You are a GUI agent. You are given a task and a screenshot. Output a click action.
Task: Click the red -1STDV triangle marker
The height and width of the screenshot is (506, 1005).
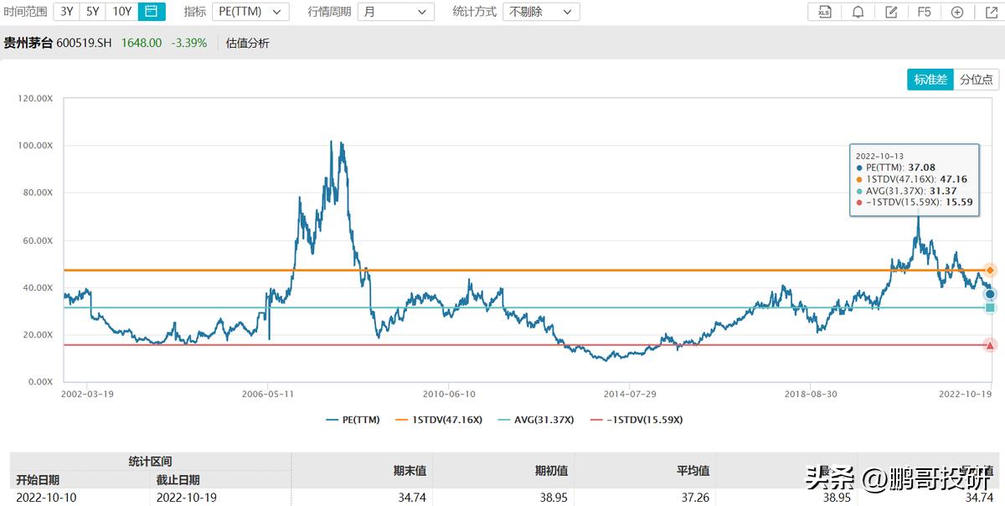pyautogui.click(x=990, y=345)
